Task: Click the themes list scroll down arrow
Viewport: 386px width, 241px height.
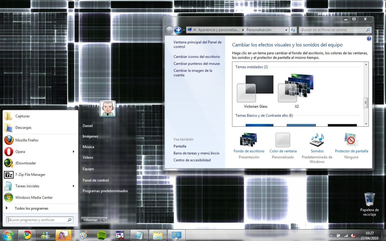Action: (x=366, y=124)
